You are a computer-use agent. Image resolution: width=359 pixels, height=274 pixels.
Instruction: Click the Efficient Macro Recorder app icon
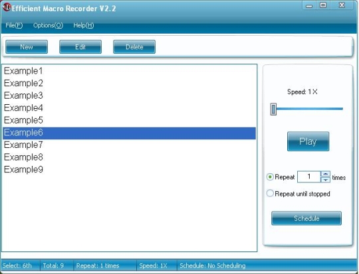[x=7, y=7]
